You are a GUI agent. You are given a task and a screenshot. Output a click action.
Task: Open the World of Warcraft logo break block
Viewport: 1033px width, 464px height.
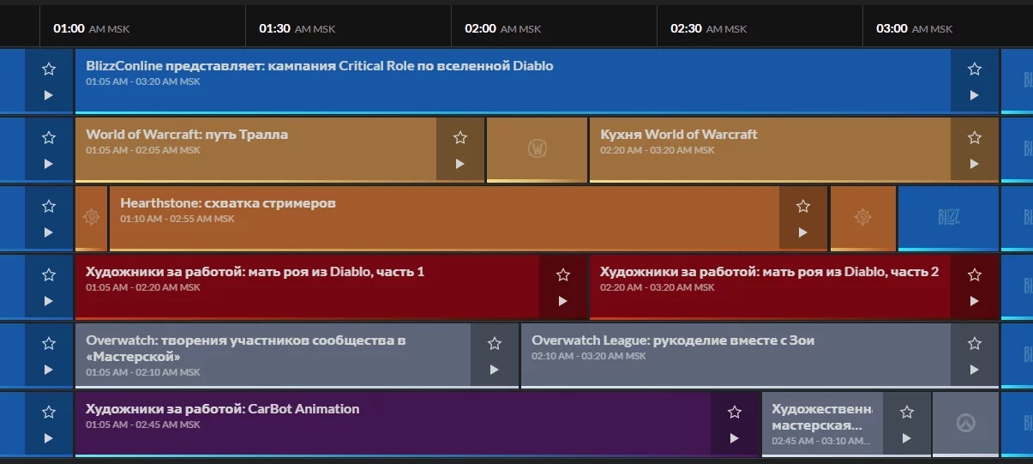point(537,149)
